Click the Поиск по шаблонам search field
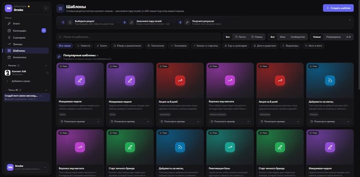This screenshot has height=177, width=360. click(139, 37)
